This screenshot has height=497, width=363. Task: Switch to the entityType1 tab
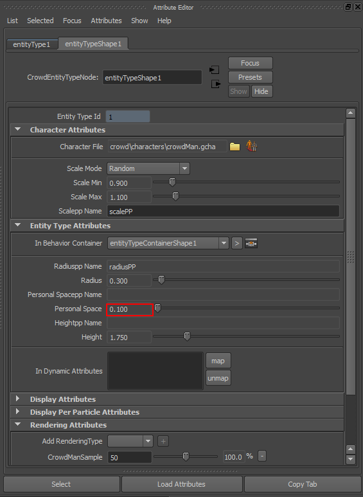(x=31, y=44)
